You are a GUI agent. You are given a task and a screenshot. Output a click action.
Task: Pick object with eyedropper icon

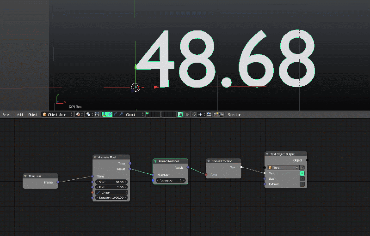(x=302, y=168)
